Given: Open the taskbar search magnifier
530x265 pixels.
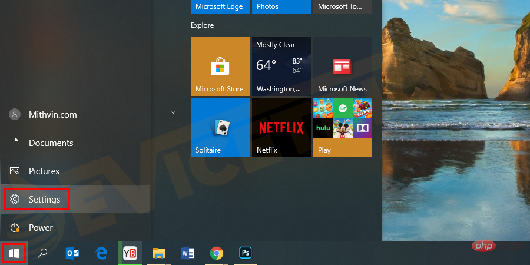Looking at the screenshot, I should point(42,253).
